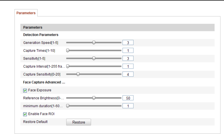Click the Reference Brightness slider handle
224x134 pixels.
[x=94, y=98]
